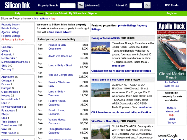Image resolution: width=187 pixels, height=140 pixels.
Task: Browse the Guest Houses category
Action: coord(10,92)
